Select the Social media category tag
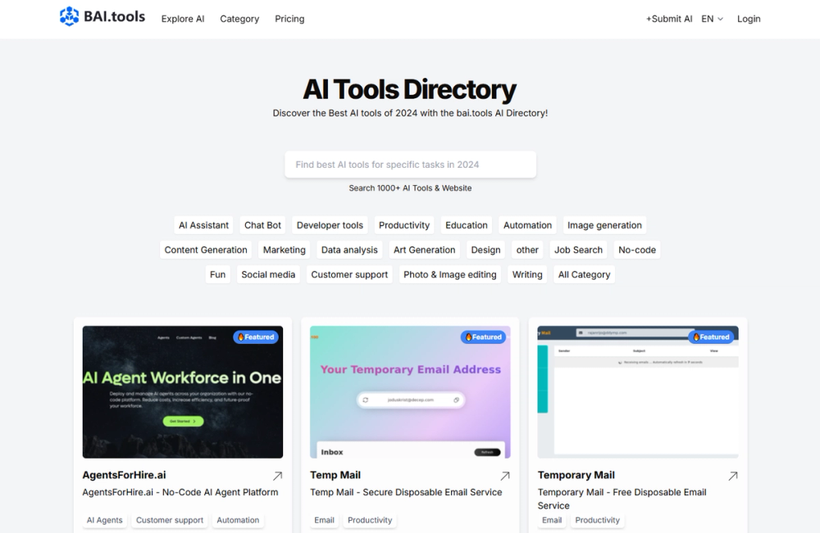Viewport: 820px width, 533px height. (x=268, y=274)
